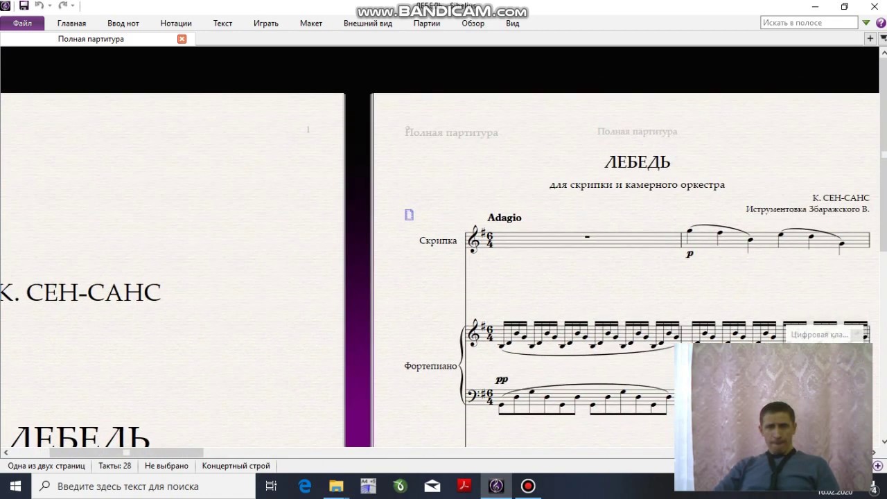This screenshot has height=499, width=887.
Task: Open the Mail app on taskbar
Action: 432,486
